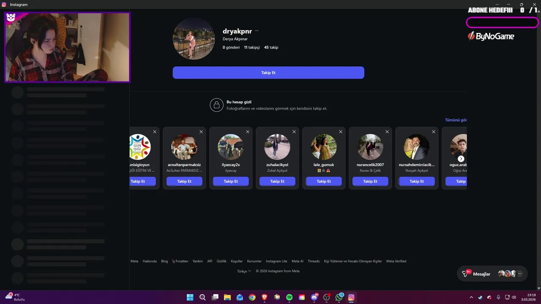Click the three-dot icon in Mesajlar bar
The height and width of the screenshot is (304, 541).
[520, 274]
